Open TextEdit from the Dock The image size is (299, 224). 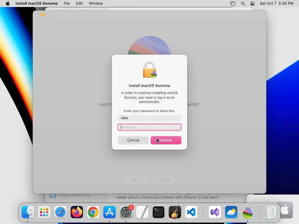[x=142, y=212]
